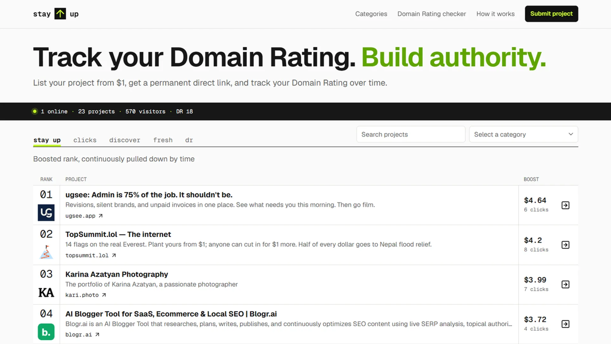Viewport: 611px width, 344px height.
Task: Focus the Search projects input field
Action: [x=411, y=134]
